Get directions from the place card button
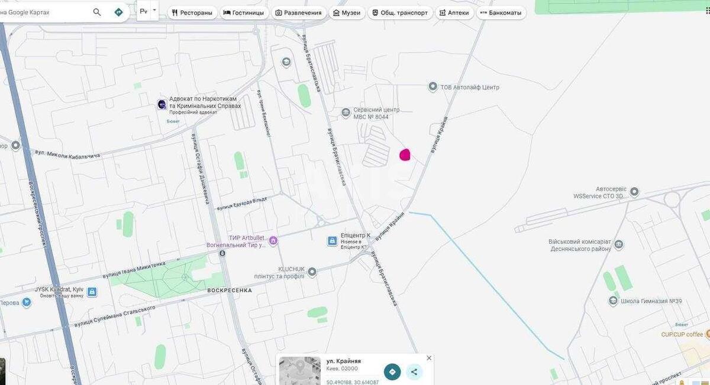The width and height of the screenshot is (710, 385). pyautogui.click(x=392, y=371)
